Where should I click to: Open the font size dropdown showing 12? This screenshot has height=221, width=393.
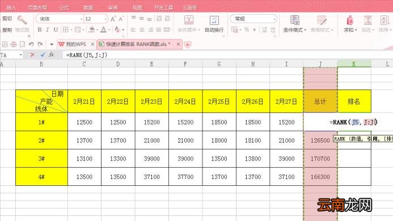point(96,19)
